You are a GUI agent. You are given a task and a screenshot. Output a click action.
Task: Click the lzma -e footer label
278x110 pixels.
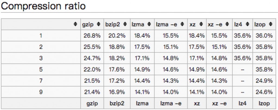[171, 104]
